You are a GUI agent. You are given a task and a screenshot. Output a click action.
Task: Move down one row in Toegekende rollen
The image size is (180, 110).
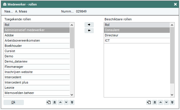[x=66, y=102]
